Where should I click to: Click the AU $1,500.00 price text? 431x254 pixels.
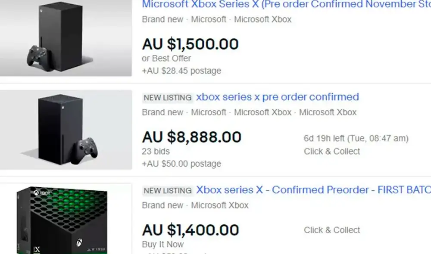tap(190, 43)
